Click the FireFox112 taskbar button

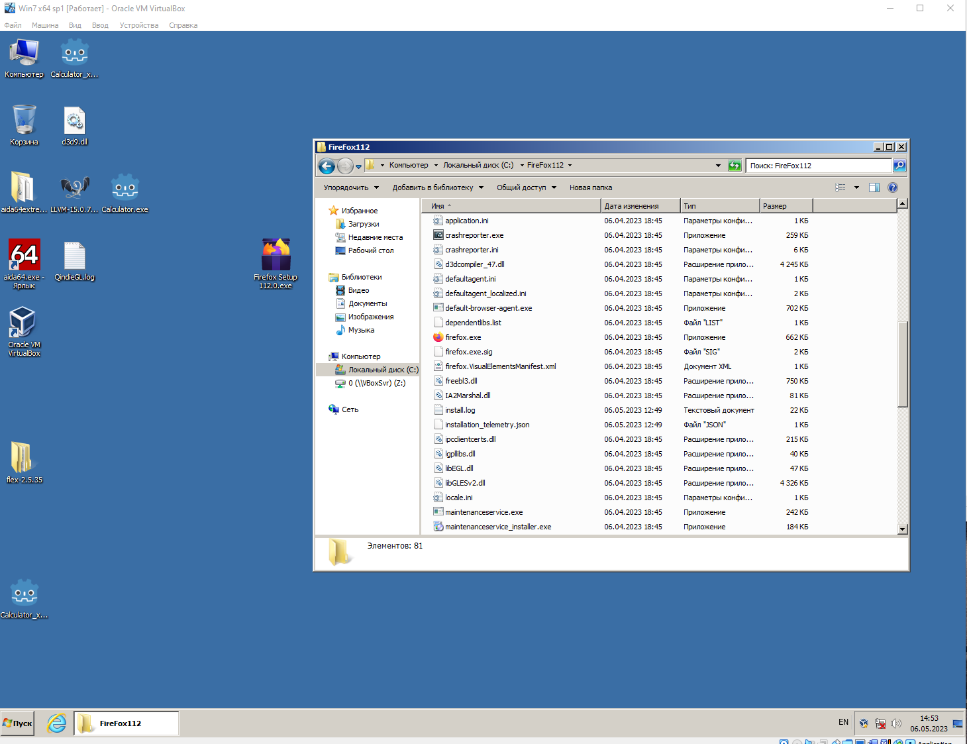[126, 723]
